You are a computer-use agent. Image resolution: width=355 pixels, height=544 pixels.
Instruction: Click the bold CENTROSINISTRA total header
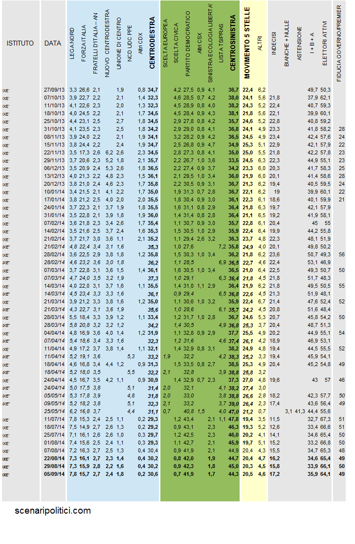pyautogui.click(x=233, y=43)
